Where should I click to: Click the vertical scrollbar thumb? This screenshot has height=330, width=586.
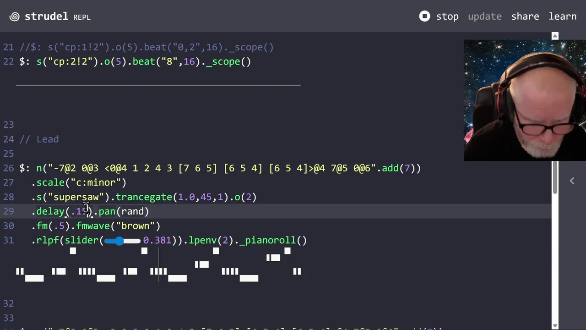pos(555,177)
